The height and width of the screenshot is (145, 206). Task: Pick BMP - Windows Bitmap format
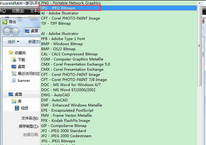(119, 44)
